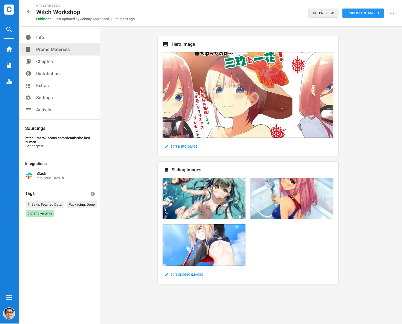Add a new tag with the plus icon

click(93, 194)
